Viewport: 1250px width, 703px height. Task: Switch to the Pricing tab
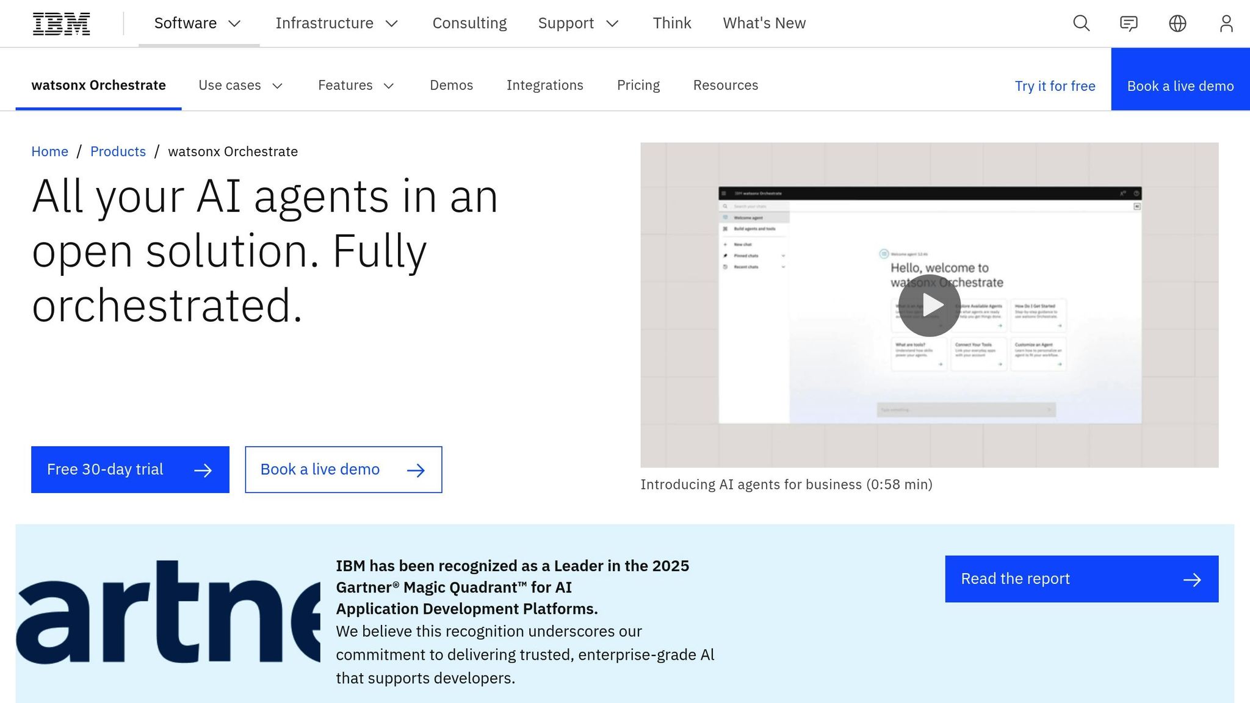[638, 85]
